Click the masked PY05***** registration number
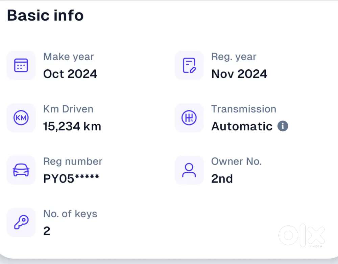Screen dimensions: 338x264 pyautogui.click(x=71, y=179)
